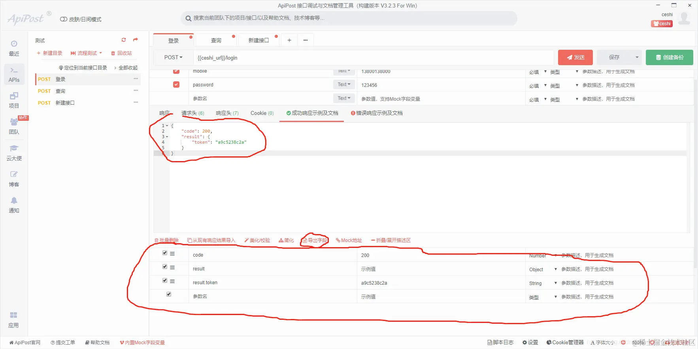Click 美化/校验 beautify icon button
698x349 pixels.
257,240
